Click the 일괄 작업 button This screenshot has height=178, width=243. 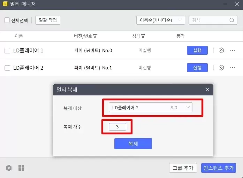48,20
